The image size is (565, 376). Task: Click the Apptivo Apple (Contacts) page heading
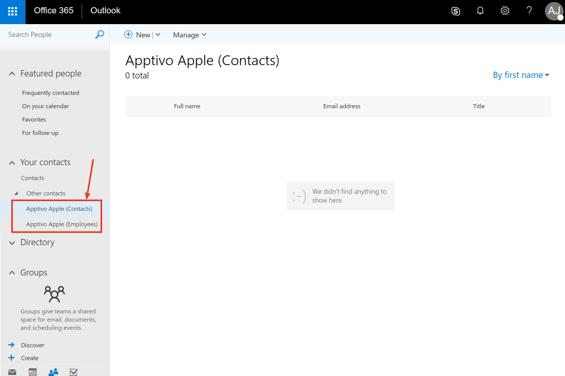click(x=202, y=61)
